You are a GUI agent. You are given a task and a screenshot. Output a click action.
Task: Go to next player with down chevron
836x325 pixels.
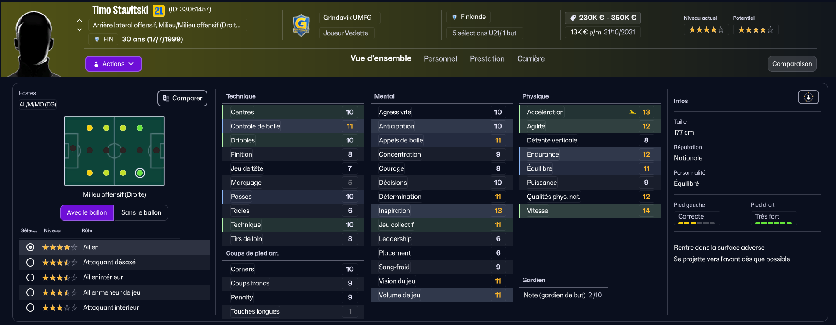80,30
